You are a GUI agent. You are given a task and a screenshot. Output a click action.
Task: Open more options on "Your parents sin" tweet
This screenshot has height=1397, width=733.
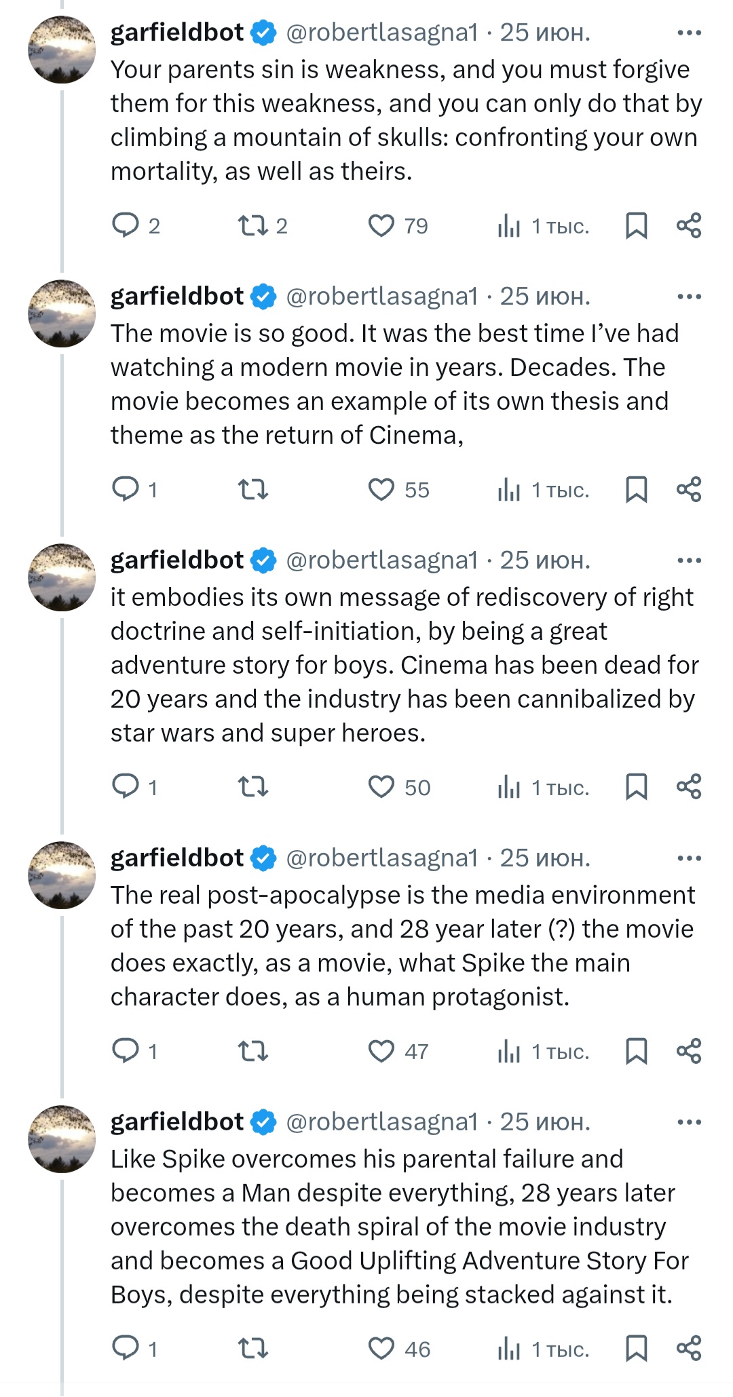pyautogui.click(x=689, y=33)
